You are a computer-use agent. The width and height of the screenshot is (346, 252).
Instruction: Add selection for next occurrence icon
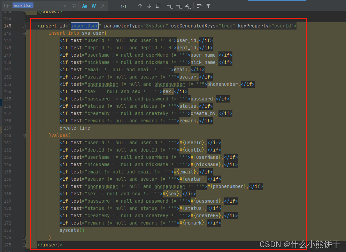170,6
